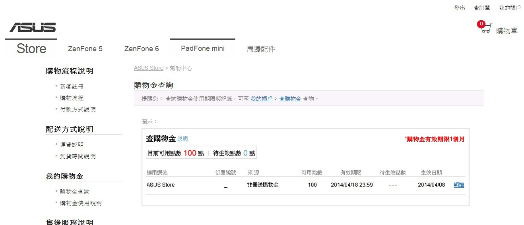
Task: Click the 待生效點數 0 點 value
Action: (234, 153)
